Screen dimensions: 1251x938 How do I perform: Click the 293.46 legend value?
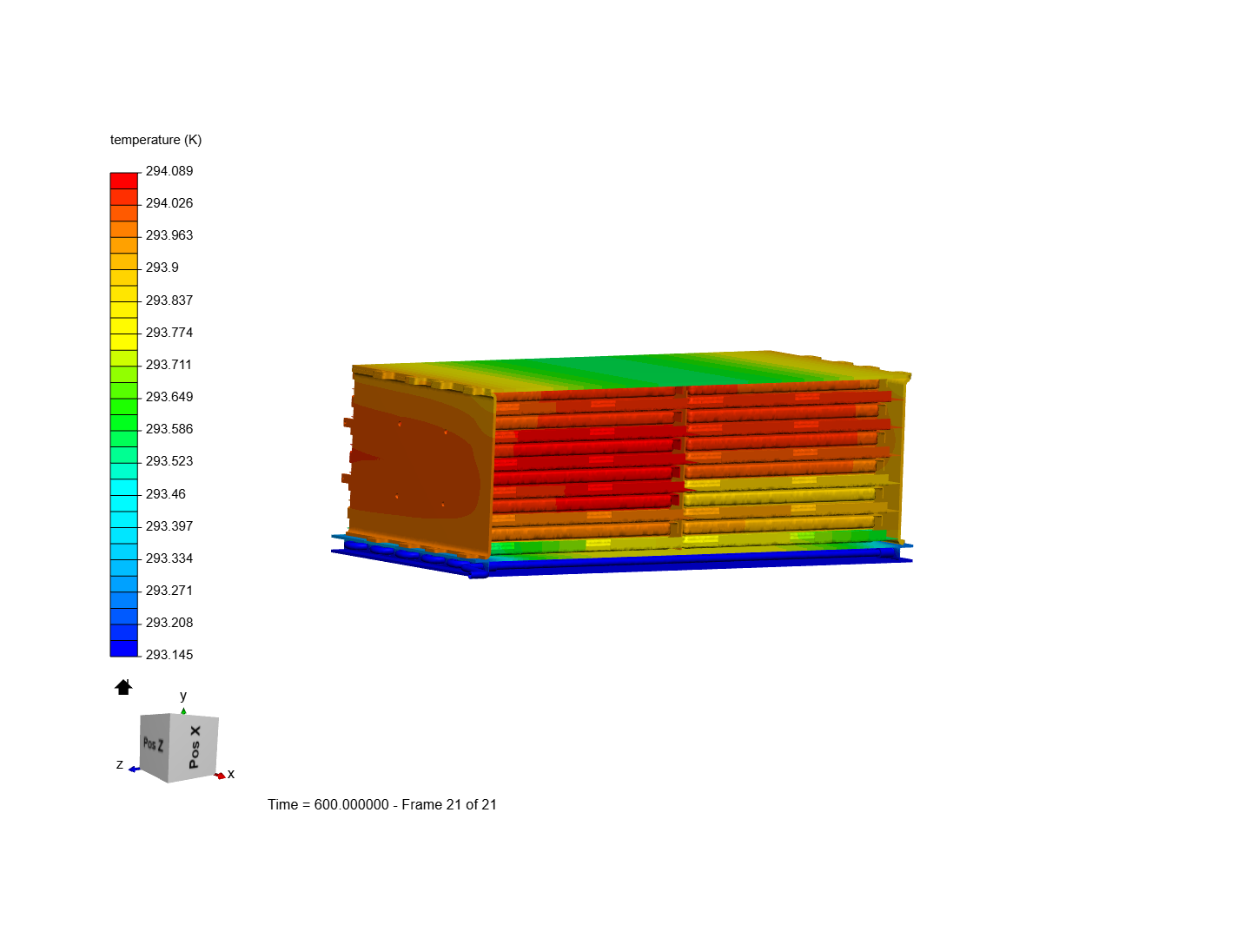pyautogui.click(x=166, y=494)
